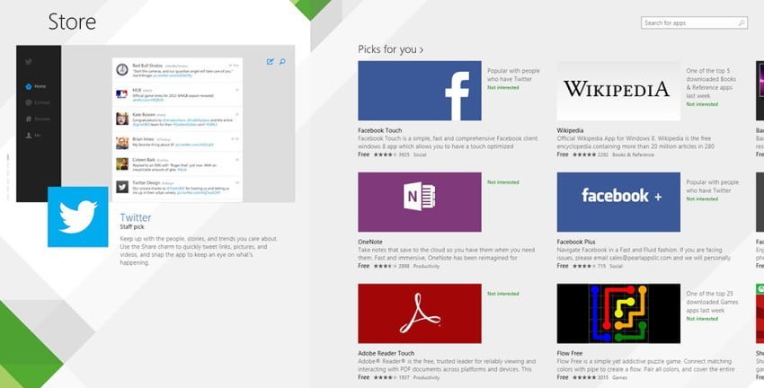Click the Connect item in Twitter preview
Viewport: 764px width, 388px height.
coord(38,102)
